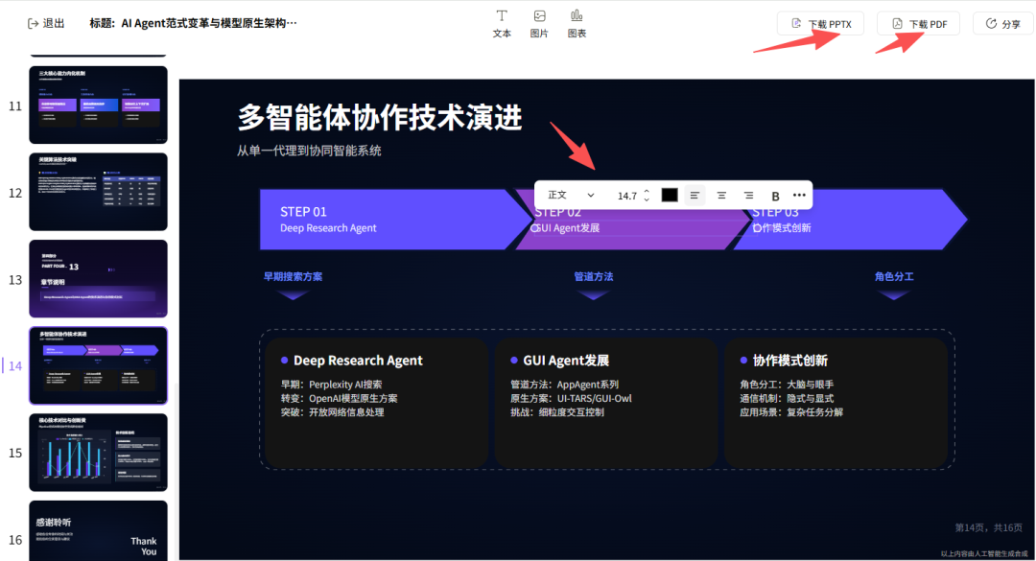Click line 突破：开放网络信息处理
Image resolution: width=1036 pixels, height=561 pixels.
click(332, 412)
